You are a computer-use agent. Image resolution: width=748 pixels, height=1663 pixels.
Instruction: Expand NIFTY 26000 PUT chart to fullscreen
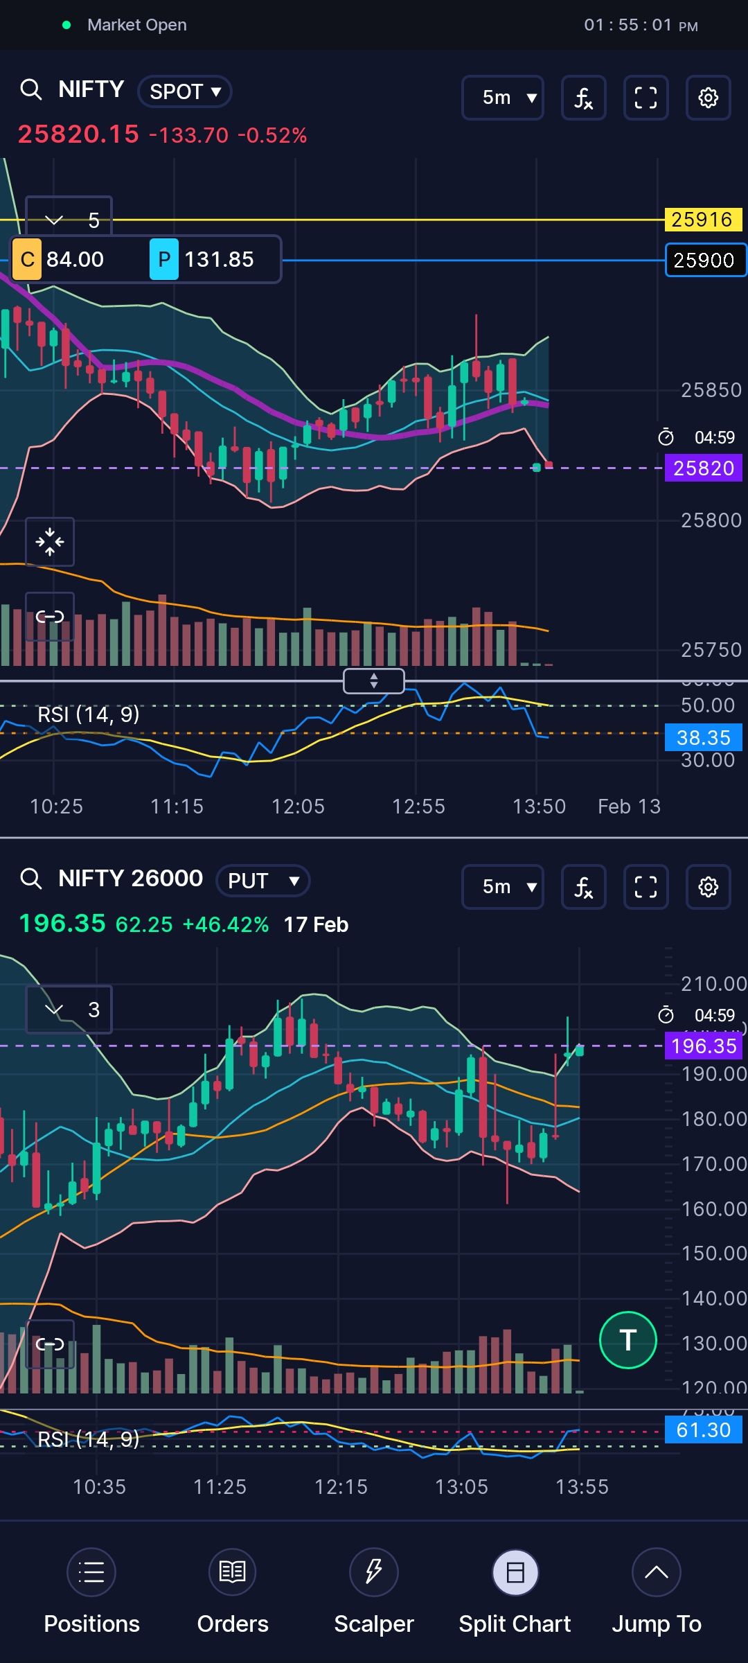click(645, 887)
